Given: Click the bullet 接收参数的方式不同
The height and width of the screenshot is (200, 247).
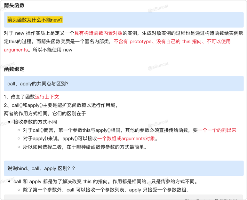Looking at the screenshot, I should click(x=35, y=122).
